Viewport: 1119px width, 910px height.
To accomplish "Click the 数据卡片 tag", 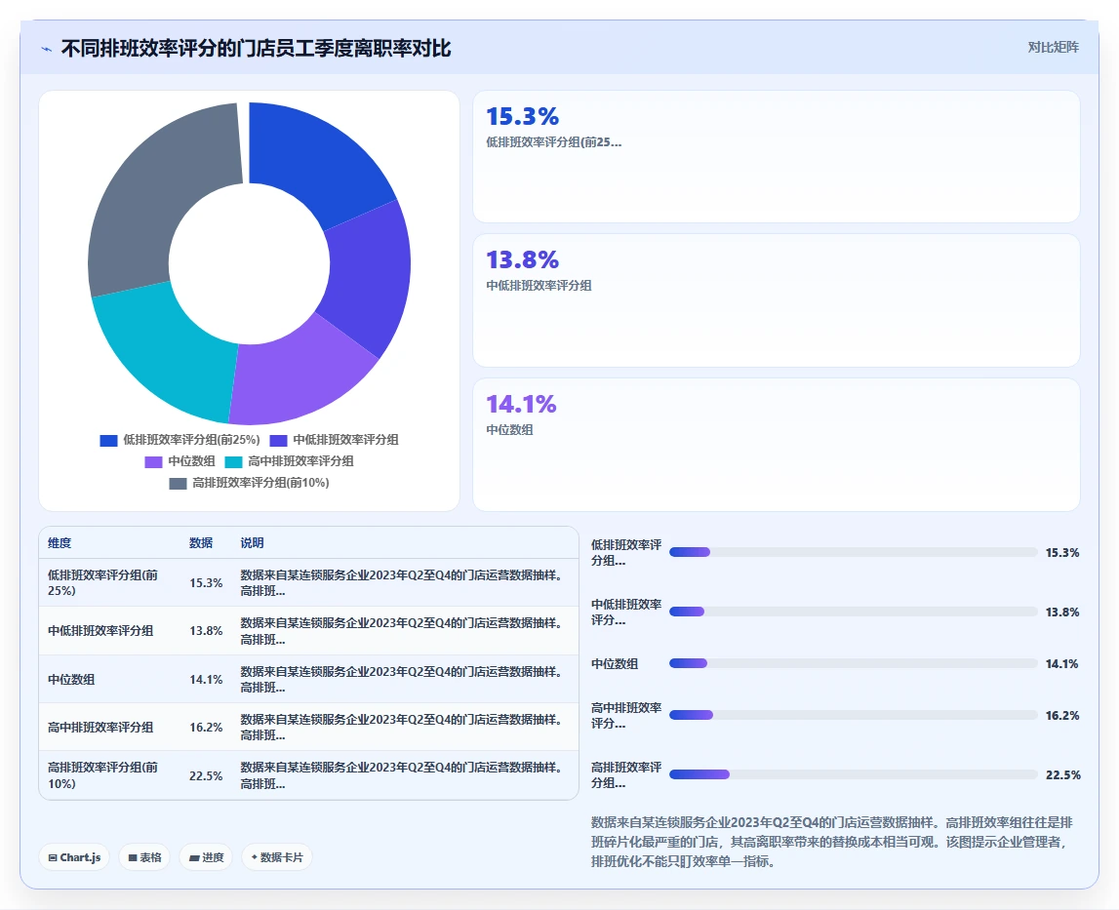I will (x=277, y=857).
